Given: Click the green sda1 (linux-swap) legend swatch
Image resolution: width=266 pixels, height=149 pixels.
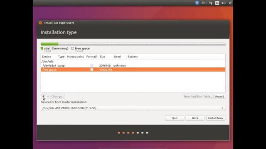Looking at the screenshot, I should [42, 48].
